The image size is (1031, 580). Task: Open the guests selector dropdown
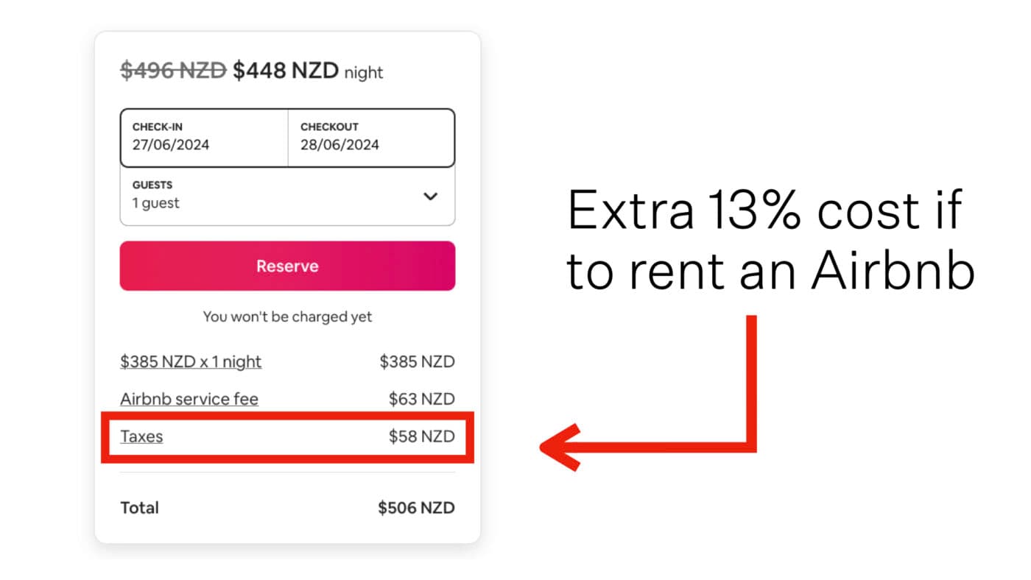click(286, 195)
